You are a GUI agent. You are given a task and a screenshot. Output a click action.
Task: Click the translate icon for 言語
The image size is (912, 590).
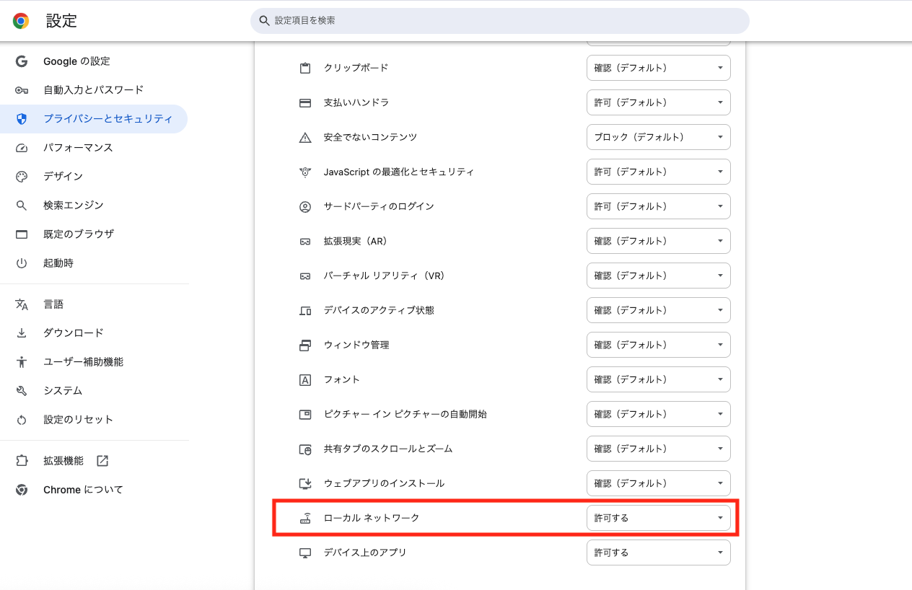tap(22, 304)
